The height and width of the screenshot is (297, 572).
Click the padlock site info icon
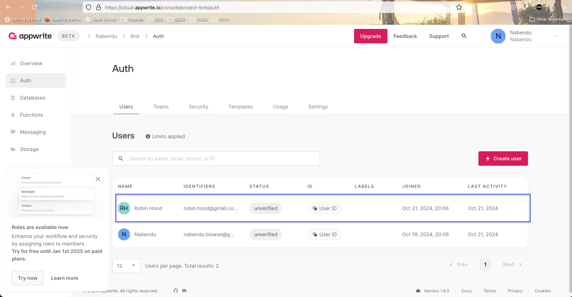pyautogui.click(x=99, y=7)
